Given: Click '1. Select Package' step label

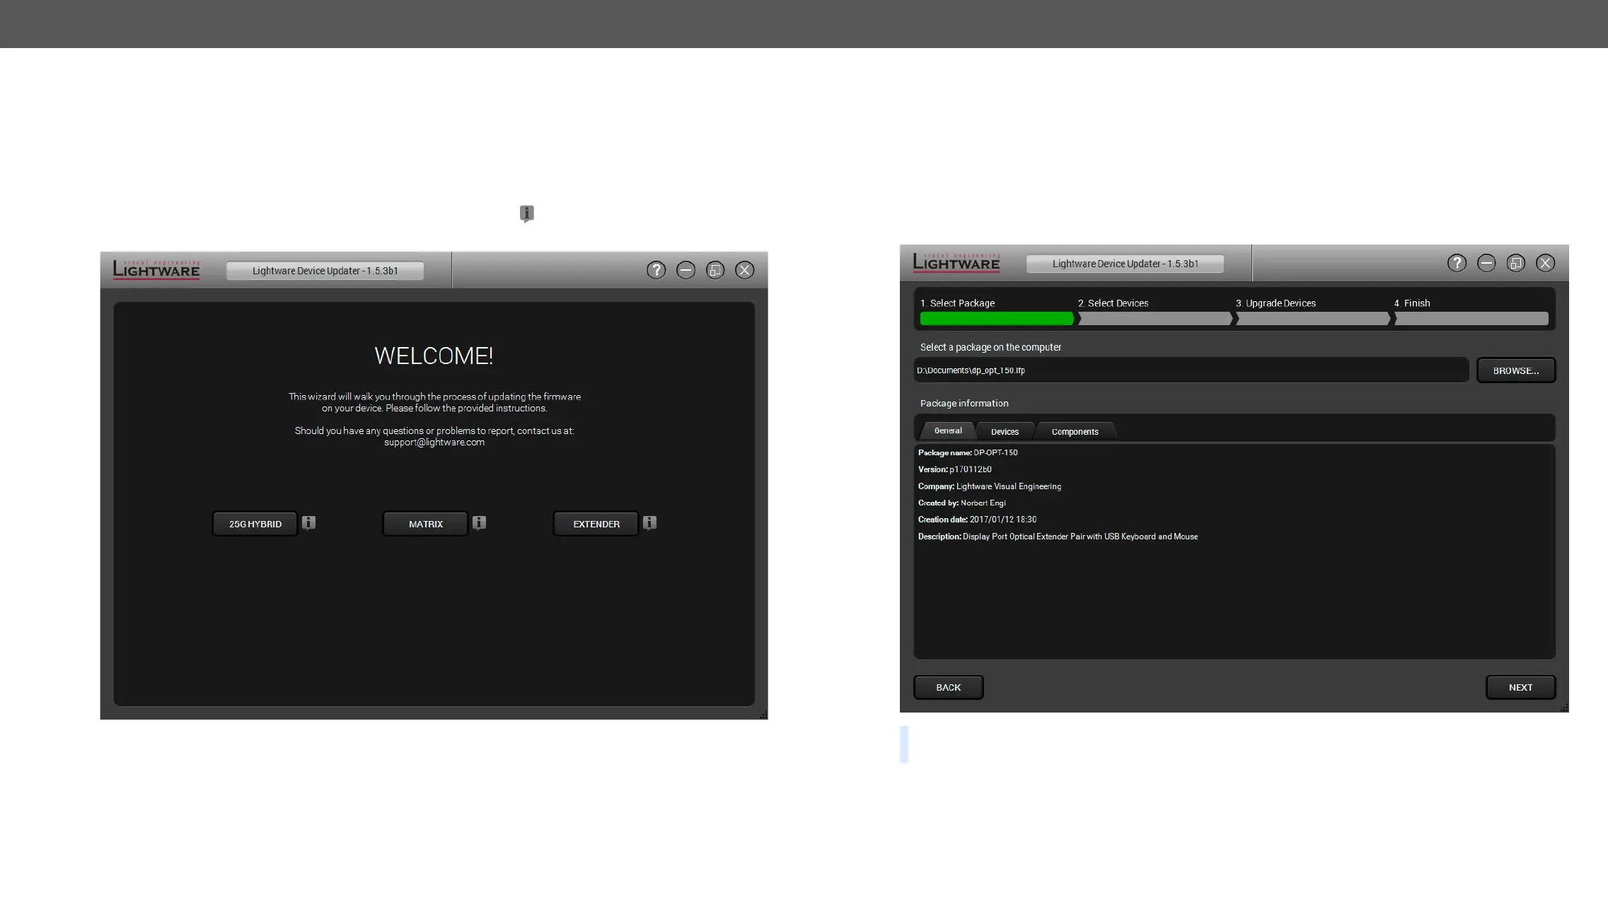Looking at the screenshot, I should pyautogui.click(x=957, y=303).
